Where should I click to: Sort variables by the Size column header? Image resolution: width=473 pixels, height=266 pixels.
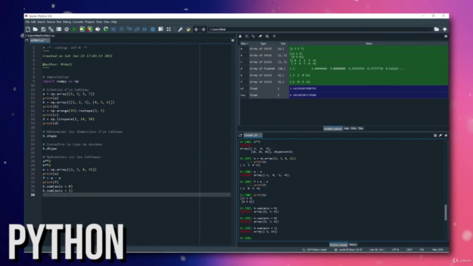[x=283, y=44]
